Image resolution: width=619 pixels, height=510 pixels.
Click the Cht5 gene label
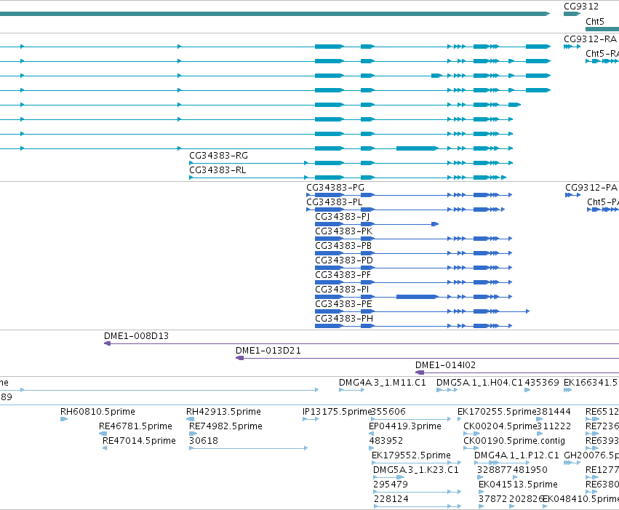(595, 22)
